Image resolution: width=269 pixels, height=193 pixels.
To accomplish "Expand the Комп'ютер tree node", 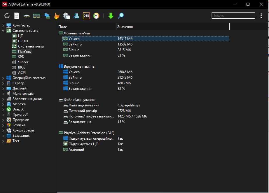I will point(3,25).
